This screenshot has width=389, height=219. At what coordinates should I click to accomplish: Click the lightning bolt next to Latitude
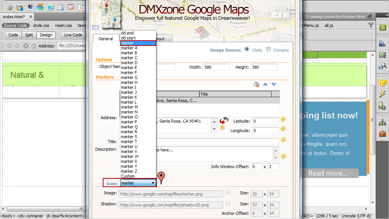click(x=283, y=120)
